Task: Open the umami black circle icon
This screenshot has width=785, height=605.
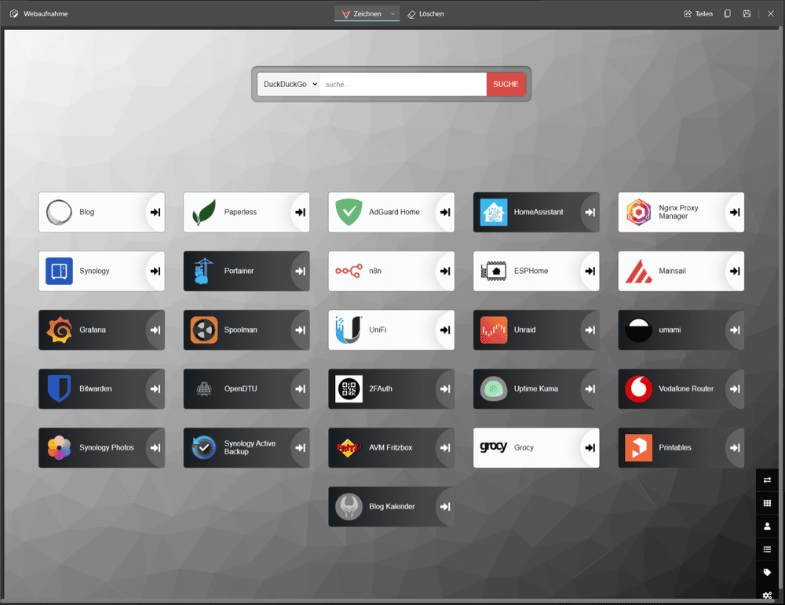Action: tap(638, 330)
